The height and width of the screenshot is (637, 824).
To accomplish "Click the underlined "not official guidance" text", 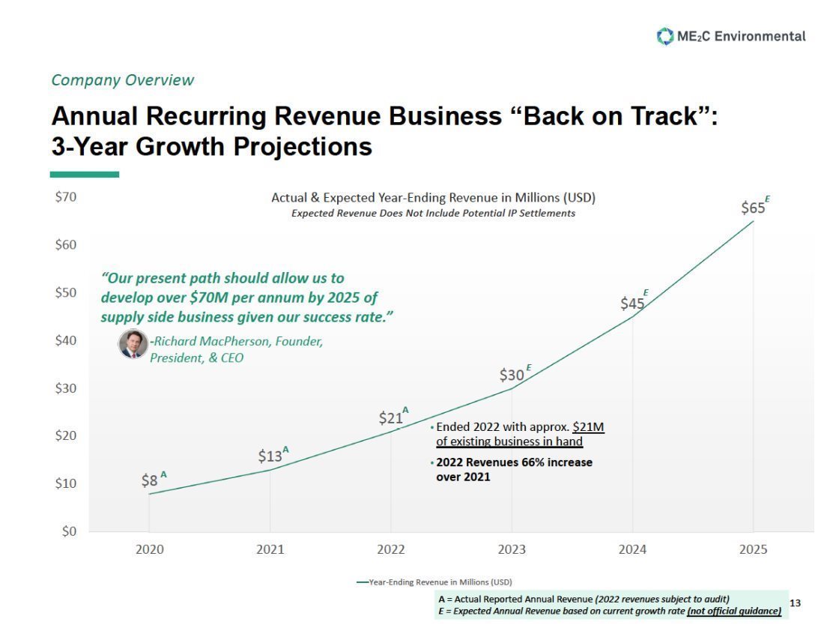I will tap(734, 612).
